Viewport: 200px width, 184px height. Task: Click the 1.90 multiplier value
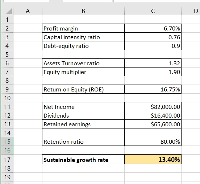153,72
